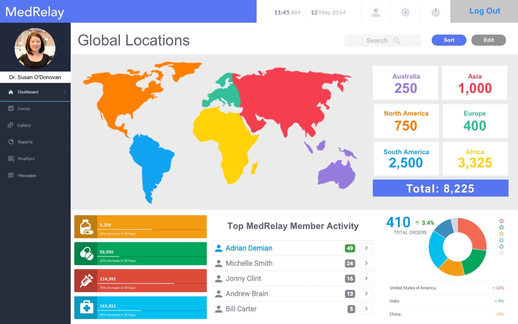This screenshot has height=324, width=518.
Task: Open Michelle Smith's member name link
Action: (x=249, y=263)
